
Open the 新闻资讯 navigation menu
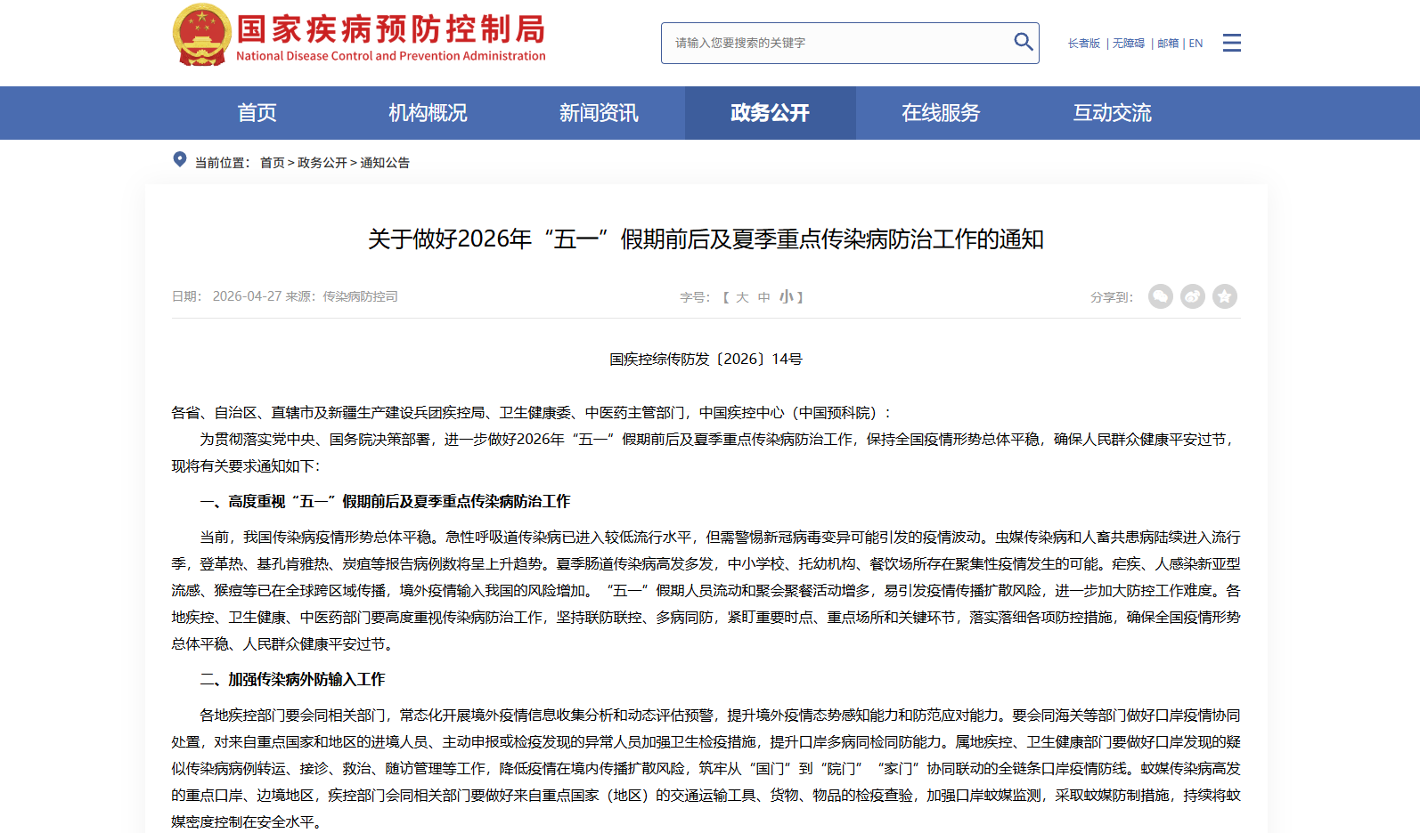coord(599,113)
